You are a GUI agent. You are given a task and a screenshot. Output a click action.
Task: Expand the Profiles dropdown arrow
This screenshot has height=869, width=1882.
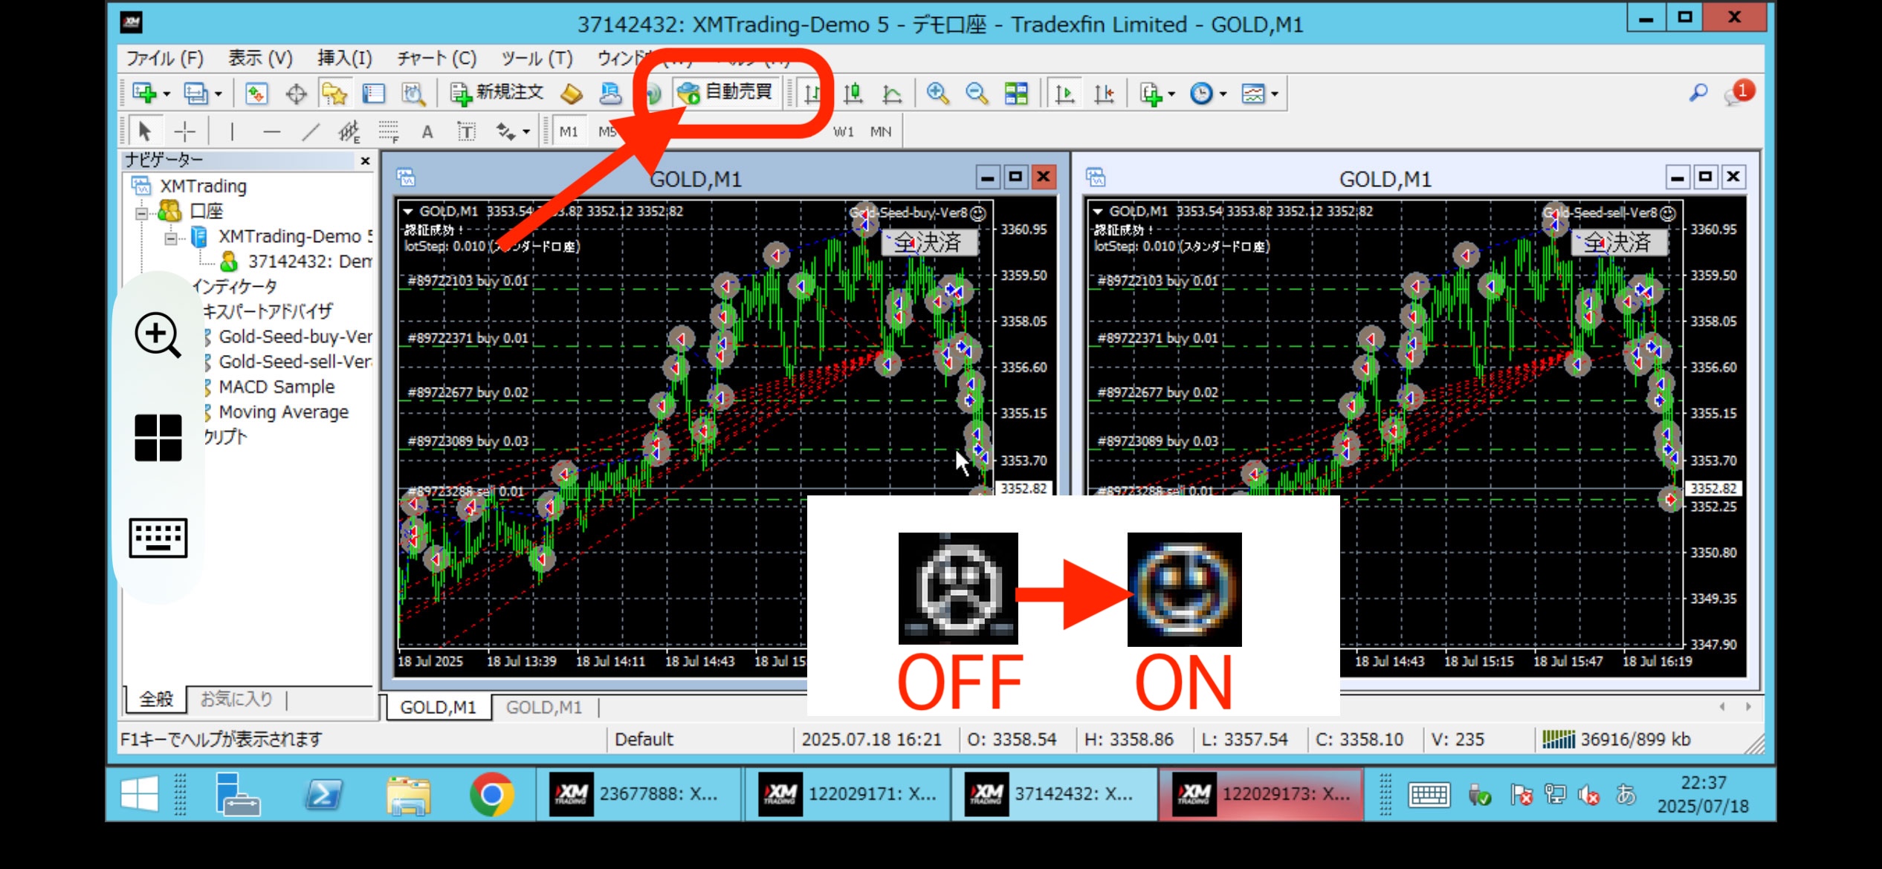218,94
